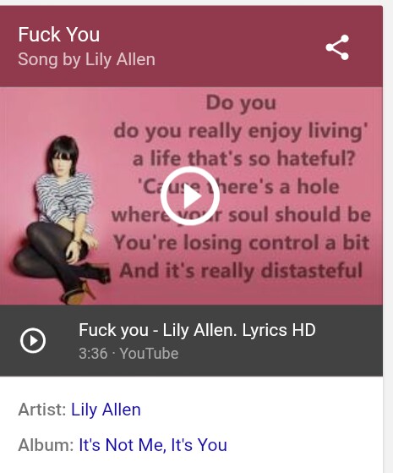Click the 'Do you' lyric line at thumbnail top
Screen dimensions: 393x473
point(241,103)
